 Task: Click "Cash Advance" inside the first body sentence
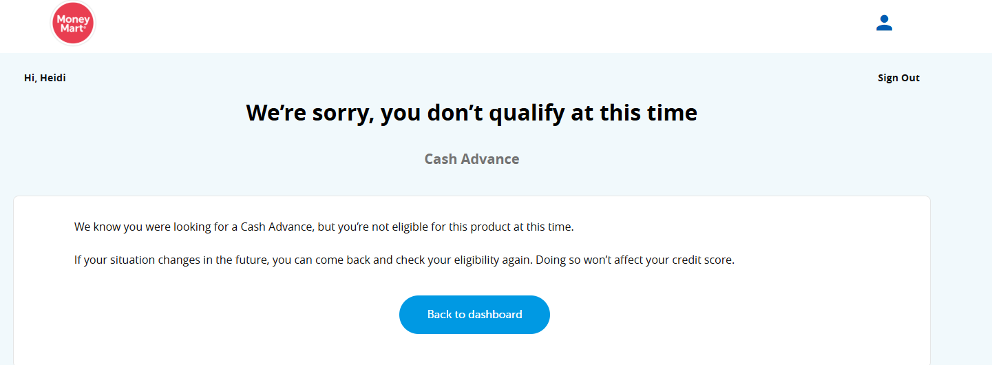[277, 227]
